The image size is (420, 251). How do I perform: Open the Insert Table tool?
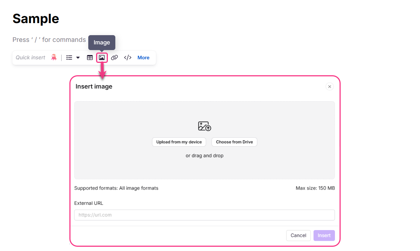(90, 57)
